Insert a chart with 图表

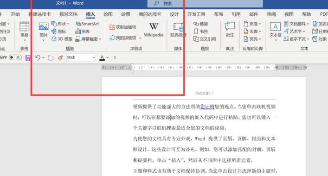point(83,31)
